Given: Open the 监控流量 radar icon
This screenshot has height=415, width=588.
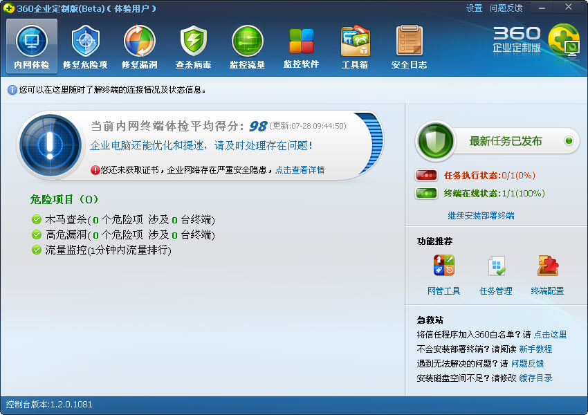Looking at the screenshot, I should pos(248,41).
